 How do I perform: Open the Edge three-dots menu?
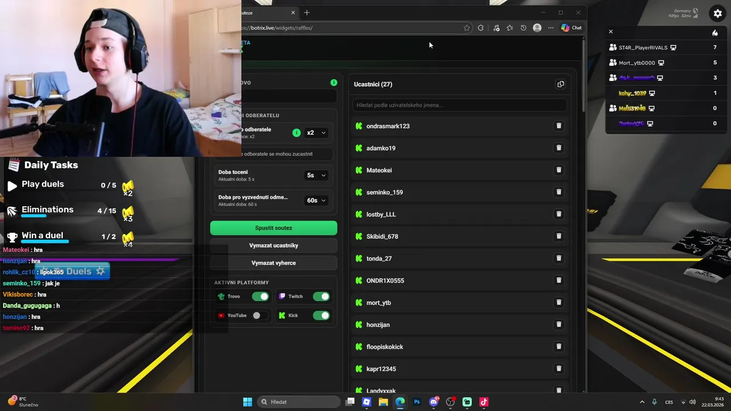click(x=551, y=28)
